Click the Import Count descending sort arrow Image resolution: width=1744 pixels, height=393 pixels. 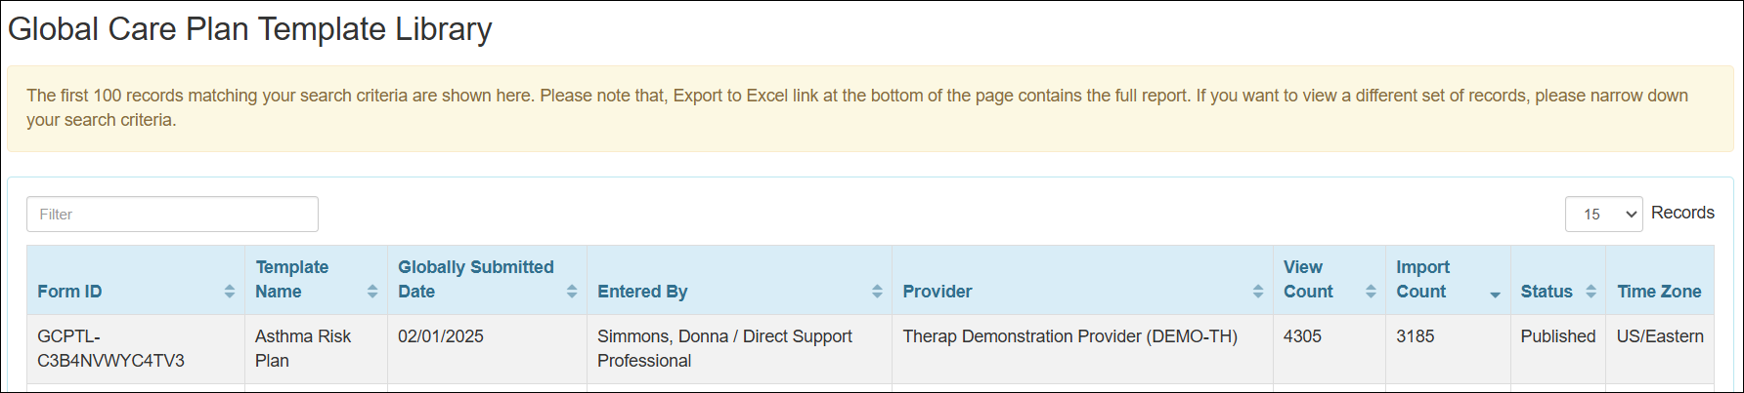pos(1495,295)
